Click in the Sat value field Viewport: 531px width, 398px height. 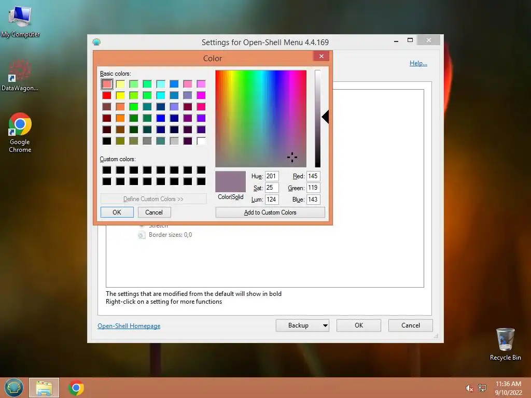click(272, 188)
